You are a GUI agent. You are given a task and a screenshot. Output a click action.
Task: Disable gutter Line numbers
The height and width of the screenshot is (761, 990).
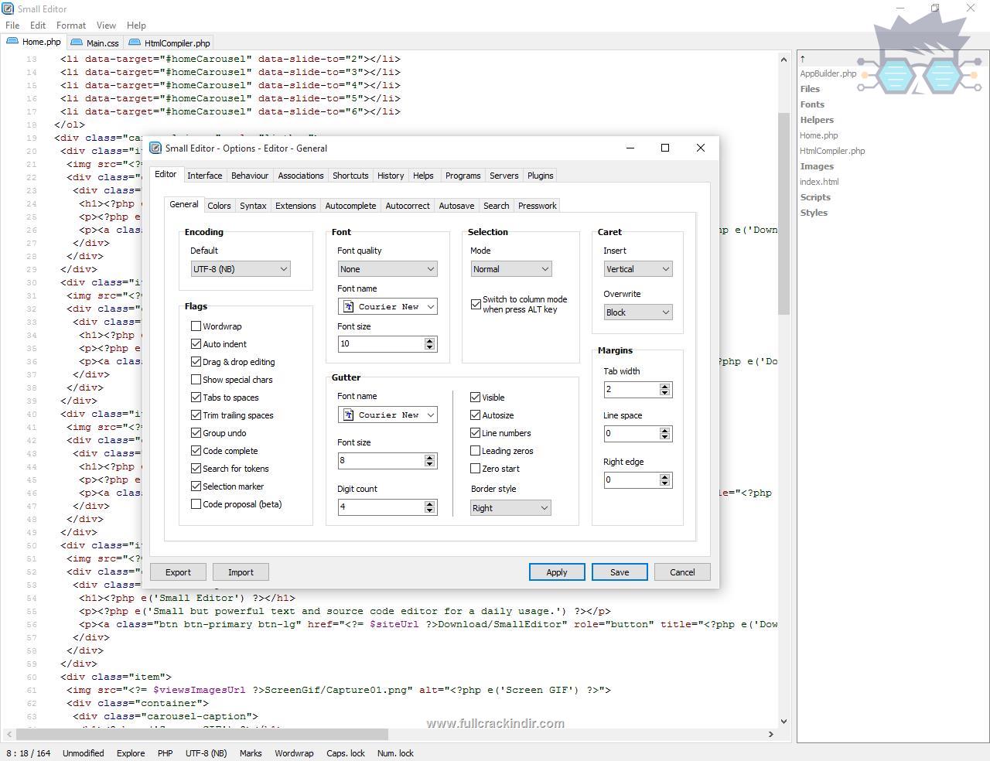[x=475, y=433]
